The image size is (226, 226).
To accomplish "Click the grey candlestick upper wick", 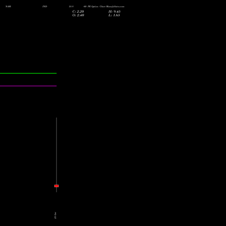I will [56, 151].
